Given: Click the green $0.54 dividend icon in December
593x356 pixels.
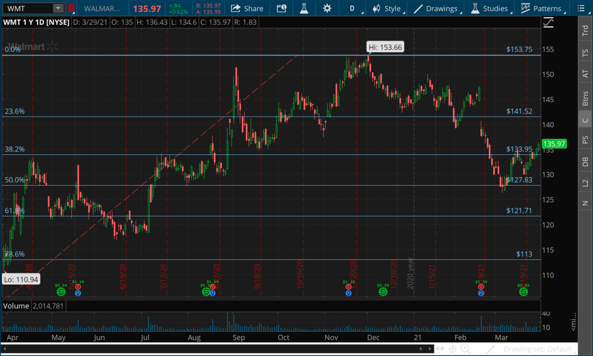Looking at the screenshot, I should pos(383,292).
